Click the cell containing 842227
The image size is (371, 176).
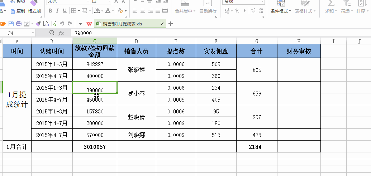click(x=95, y=64)
